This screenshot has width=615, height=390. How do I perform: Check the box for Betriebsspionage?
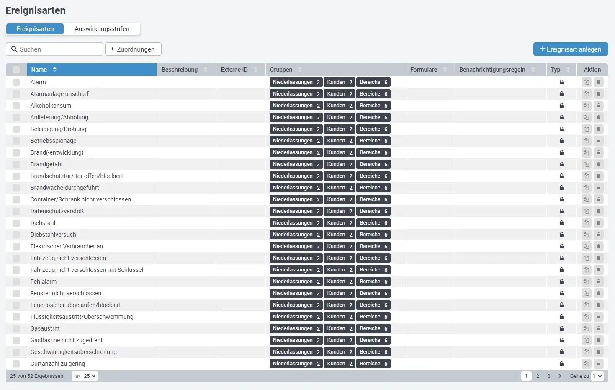[x=16, y=141]
